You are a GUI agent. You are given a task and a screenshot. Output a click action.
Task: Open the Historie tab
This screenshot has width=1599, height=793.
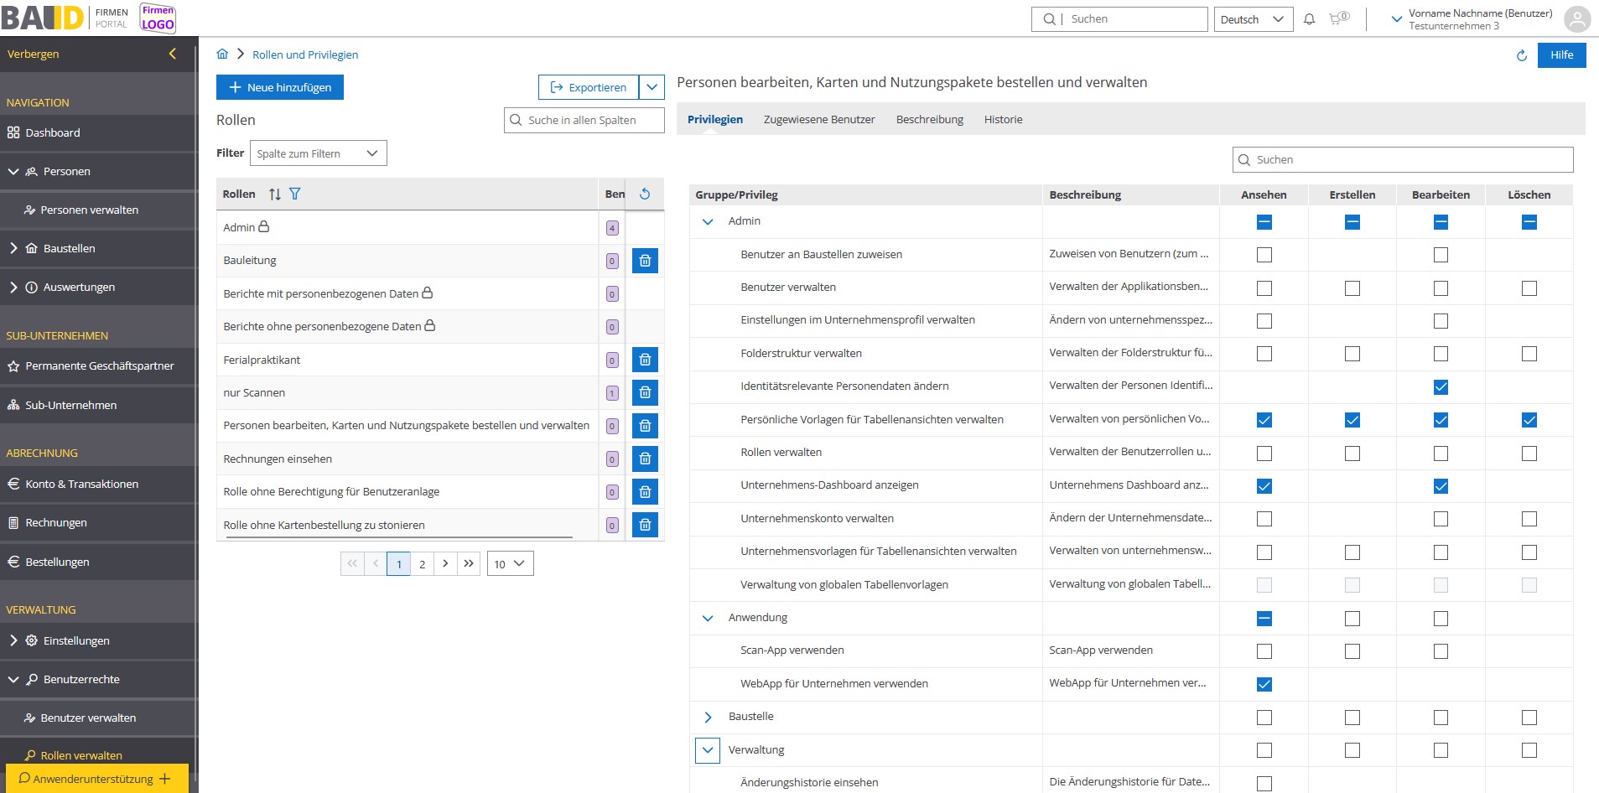[x=1003, y=120]
